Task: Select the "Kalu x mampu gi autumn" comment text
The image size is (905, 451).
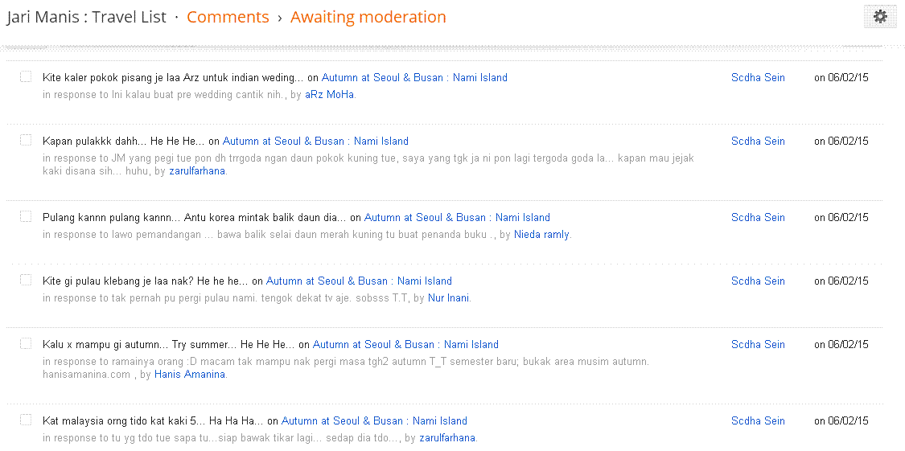Action: coord(169,344)
